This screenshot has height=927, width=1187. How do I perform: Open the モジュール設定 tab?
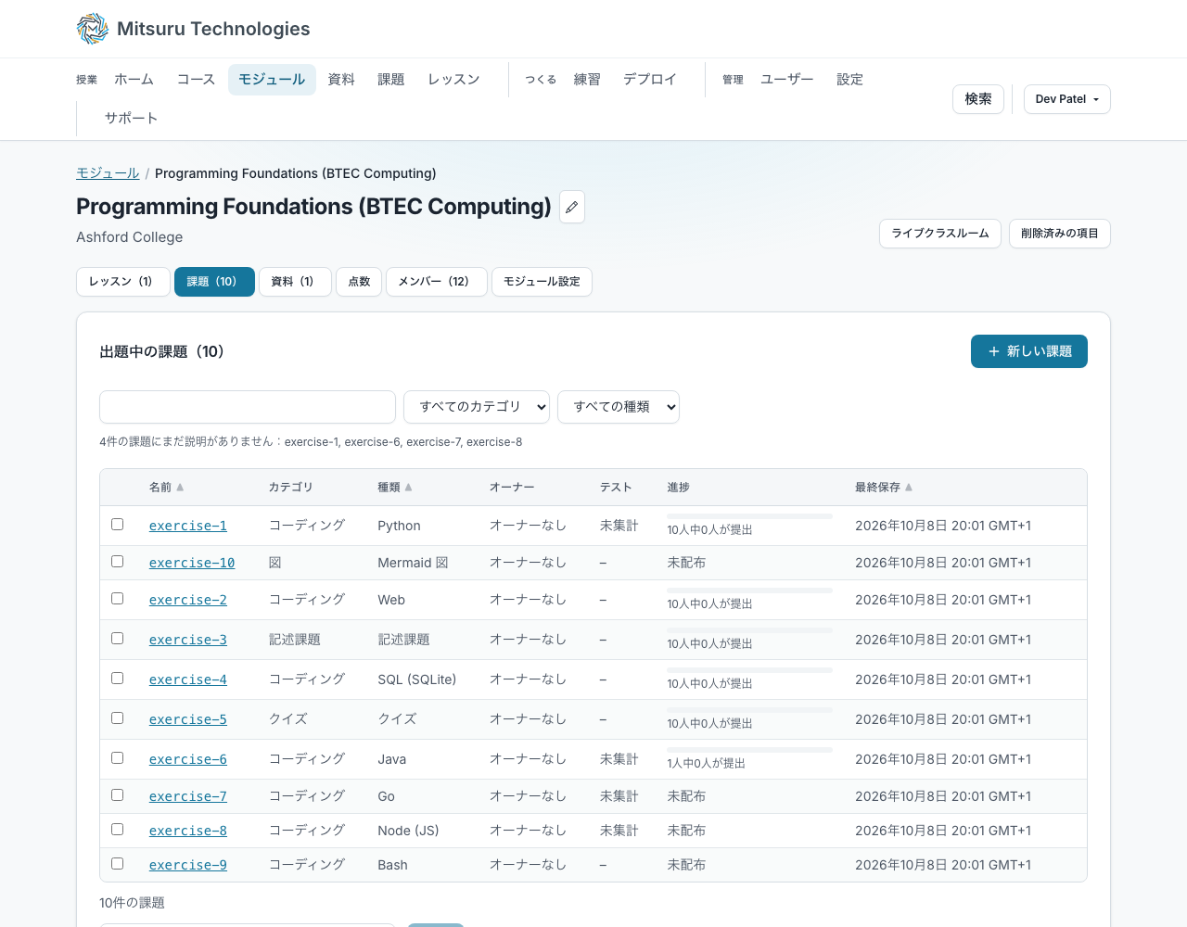(542, 282)
